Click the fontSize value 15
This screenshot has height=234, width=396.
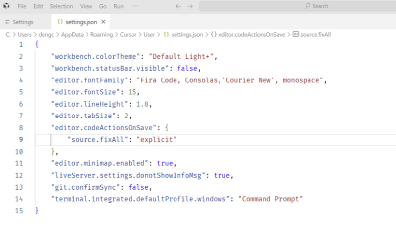click(132, 92)
